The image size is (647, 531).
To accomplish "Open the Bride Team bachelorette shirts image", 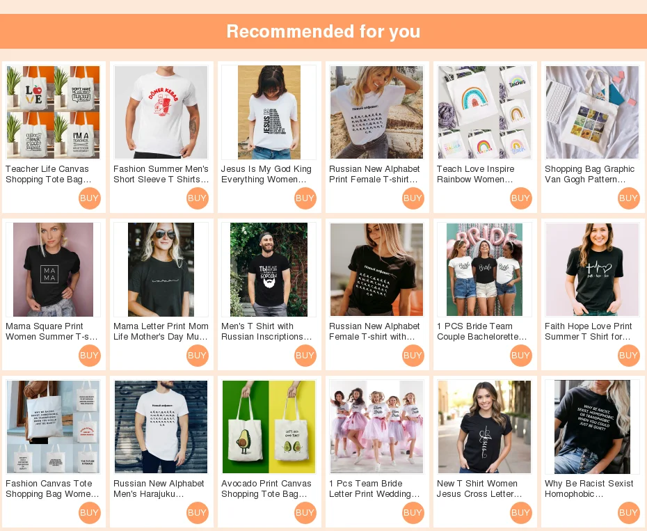I will [484, 269].
